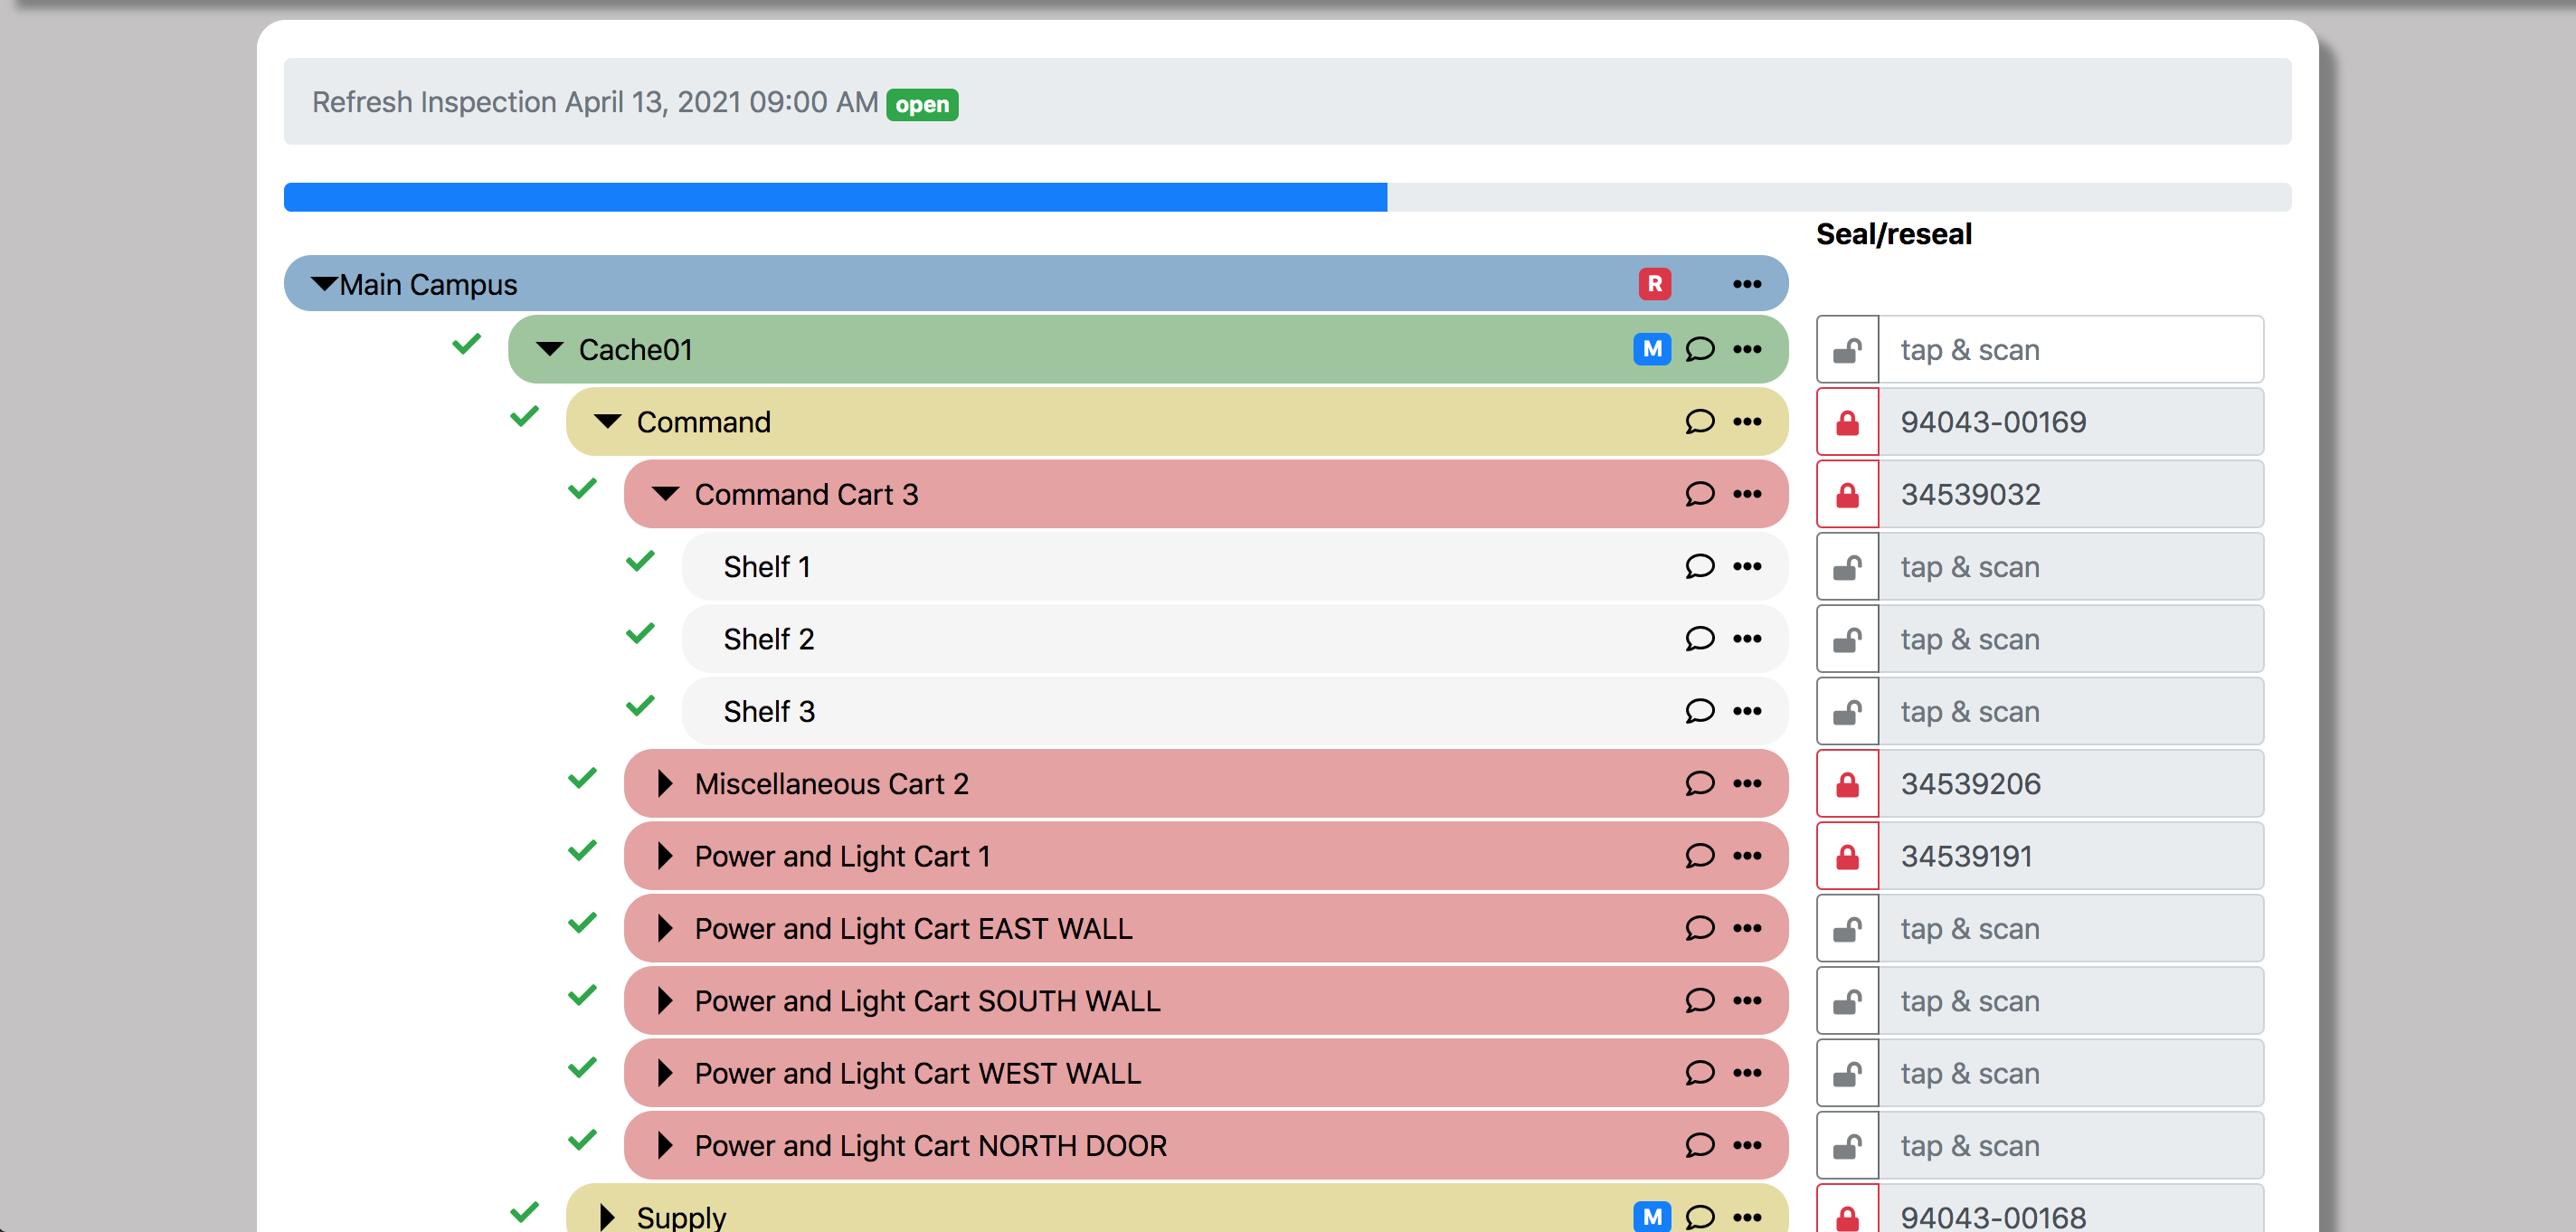2576x1232 pixels.
Task: Open the comment bubble for Shelf 3
Action: tap(1699, 711)
